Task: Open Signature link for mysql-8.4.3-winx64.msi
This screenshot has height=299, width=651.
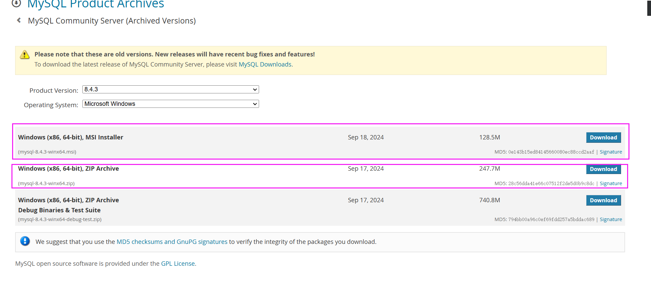Action: click(x=611, y=152)
